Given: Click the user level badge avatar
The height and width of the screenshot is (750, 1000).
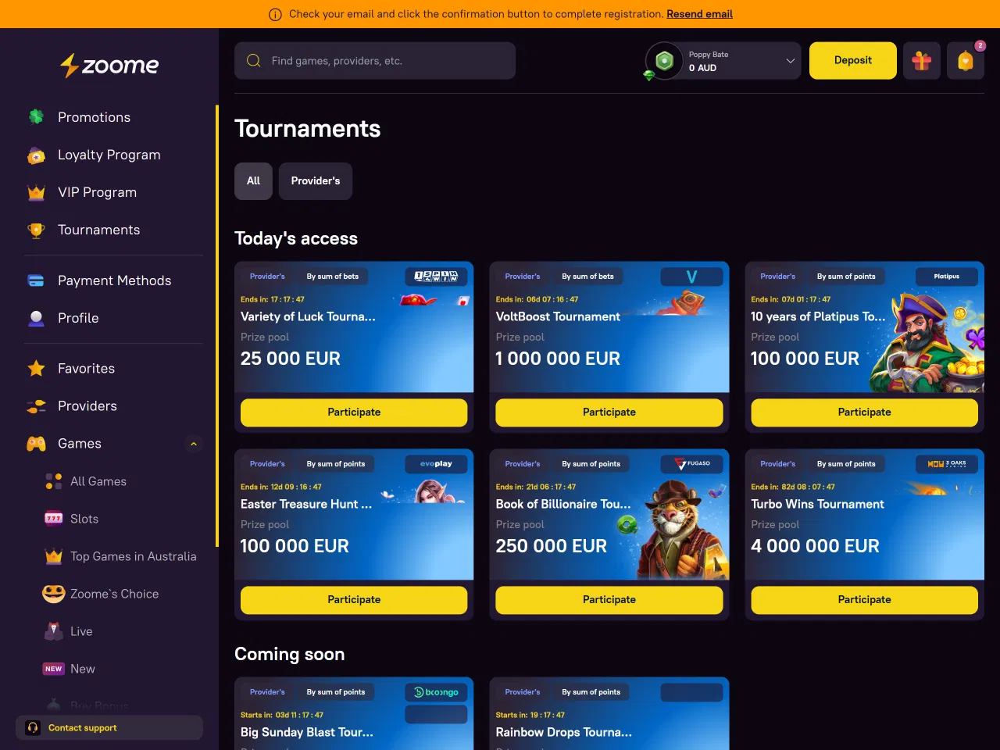Looking at the screenshot, I should [664, 61].
